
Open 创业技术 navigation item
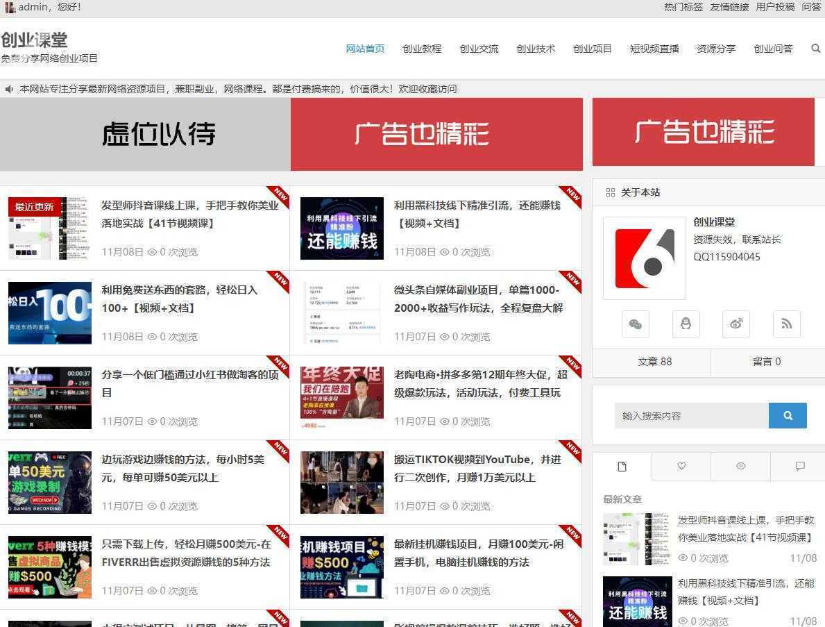click(536, 49)
